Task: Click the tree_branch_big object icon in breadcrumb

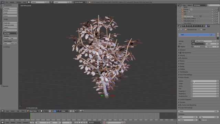Action: [186, 30]
